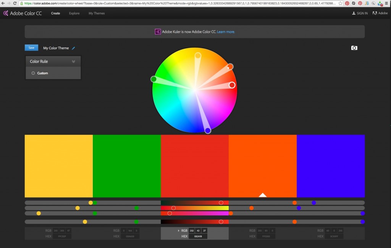Screen dimensions: 391x248
Task: Click the RGB field showing 83
Action: point(266,230)
